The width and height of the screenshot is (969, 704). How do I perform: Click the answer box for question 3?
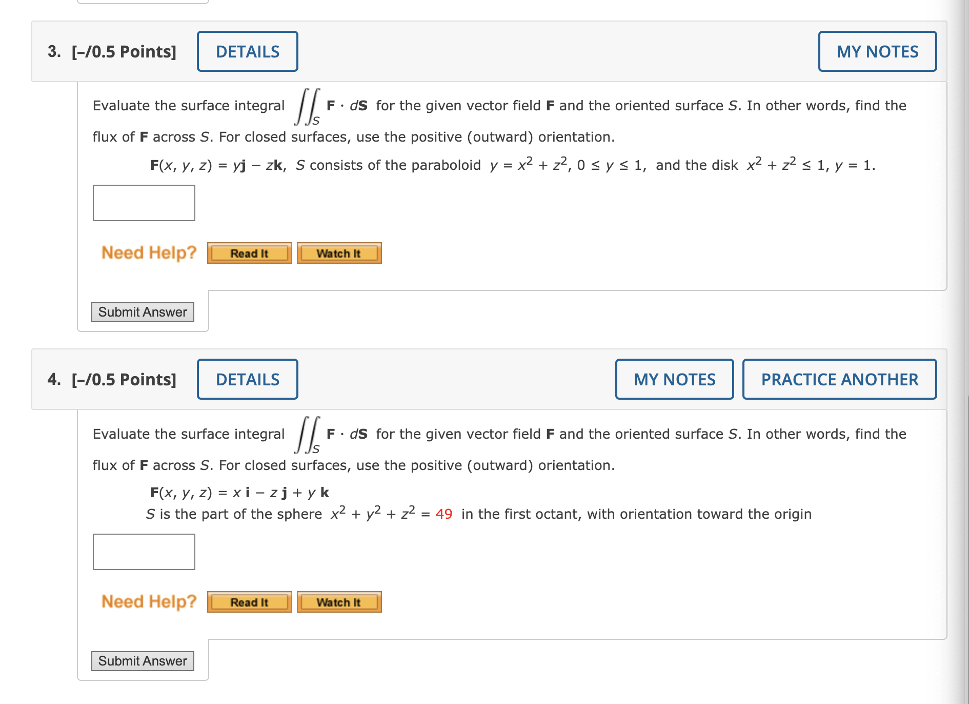point(144,203)
